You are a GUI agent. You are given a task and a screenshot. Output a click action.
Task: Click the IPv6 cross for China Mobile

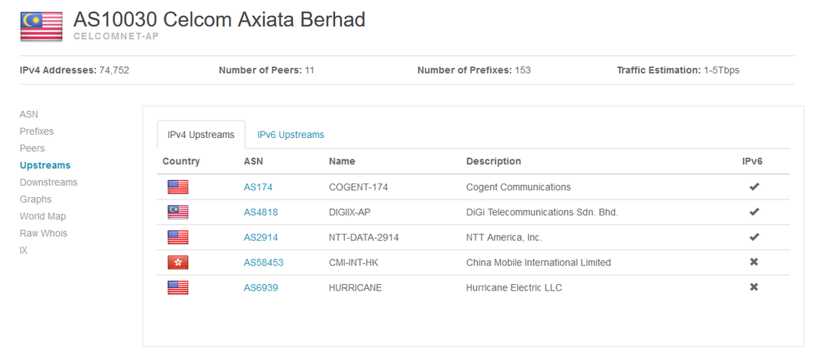(753, 262)
